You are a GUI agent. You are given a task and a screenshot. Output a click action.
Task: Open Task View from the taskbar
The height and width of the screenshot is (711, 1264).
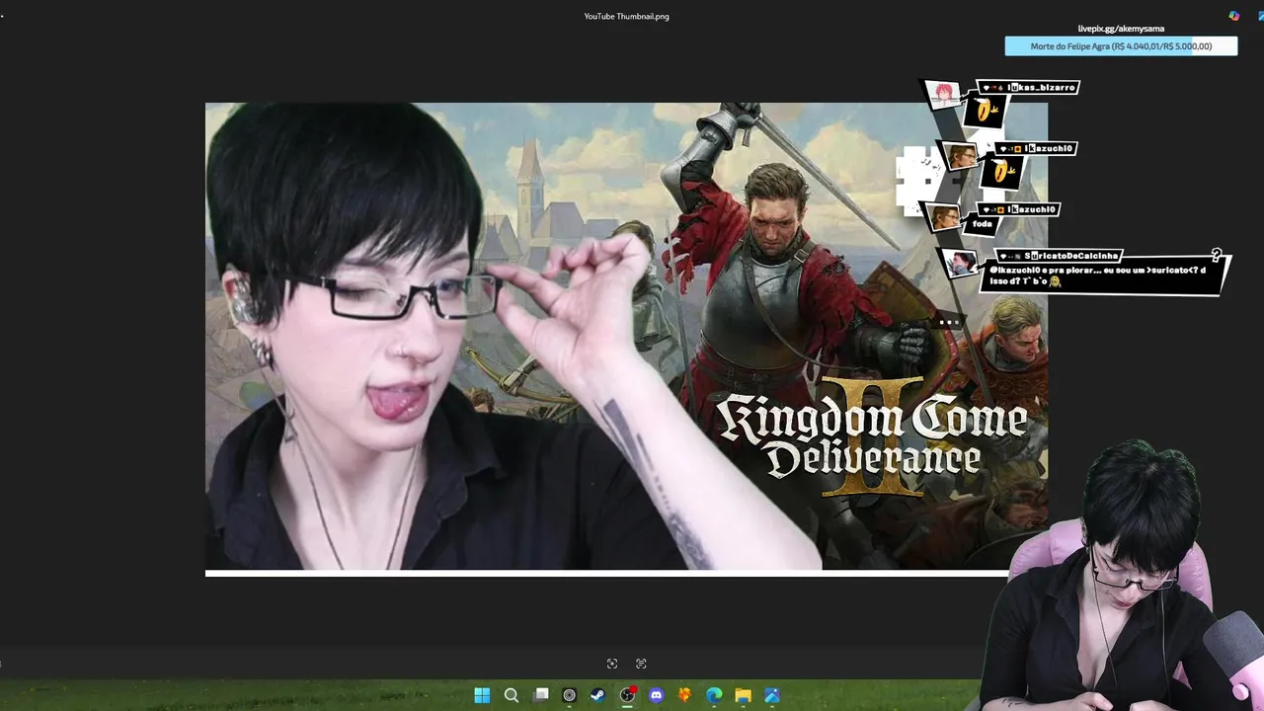click(x=540, y=695)
